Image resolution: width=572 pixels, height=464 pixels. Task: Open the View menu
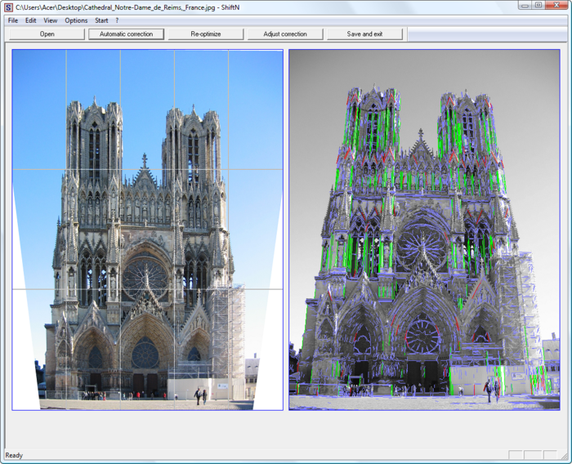click(51, 20)
